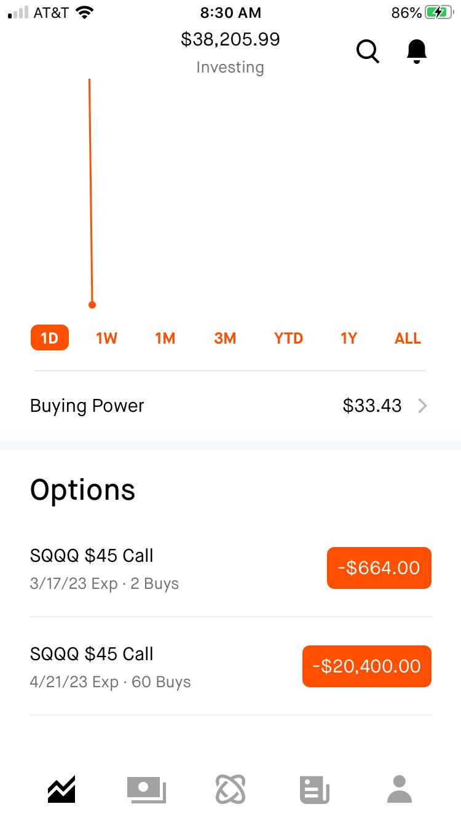Viewport: 461px width, 820px height.
Task: Tap the -$664.00 loss button
Action: (x=379, y=568)
